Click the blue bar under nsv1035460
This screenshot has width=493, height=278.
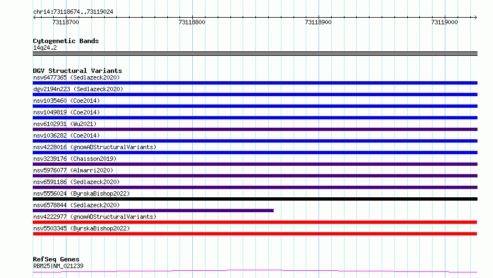(255, 106)
